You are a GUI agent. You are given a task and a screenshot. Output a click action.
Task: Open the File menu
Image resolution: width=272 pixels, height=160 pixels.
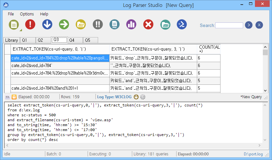pos(11,14)
